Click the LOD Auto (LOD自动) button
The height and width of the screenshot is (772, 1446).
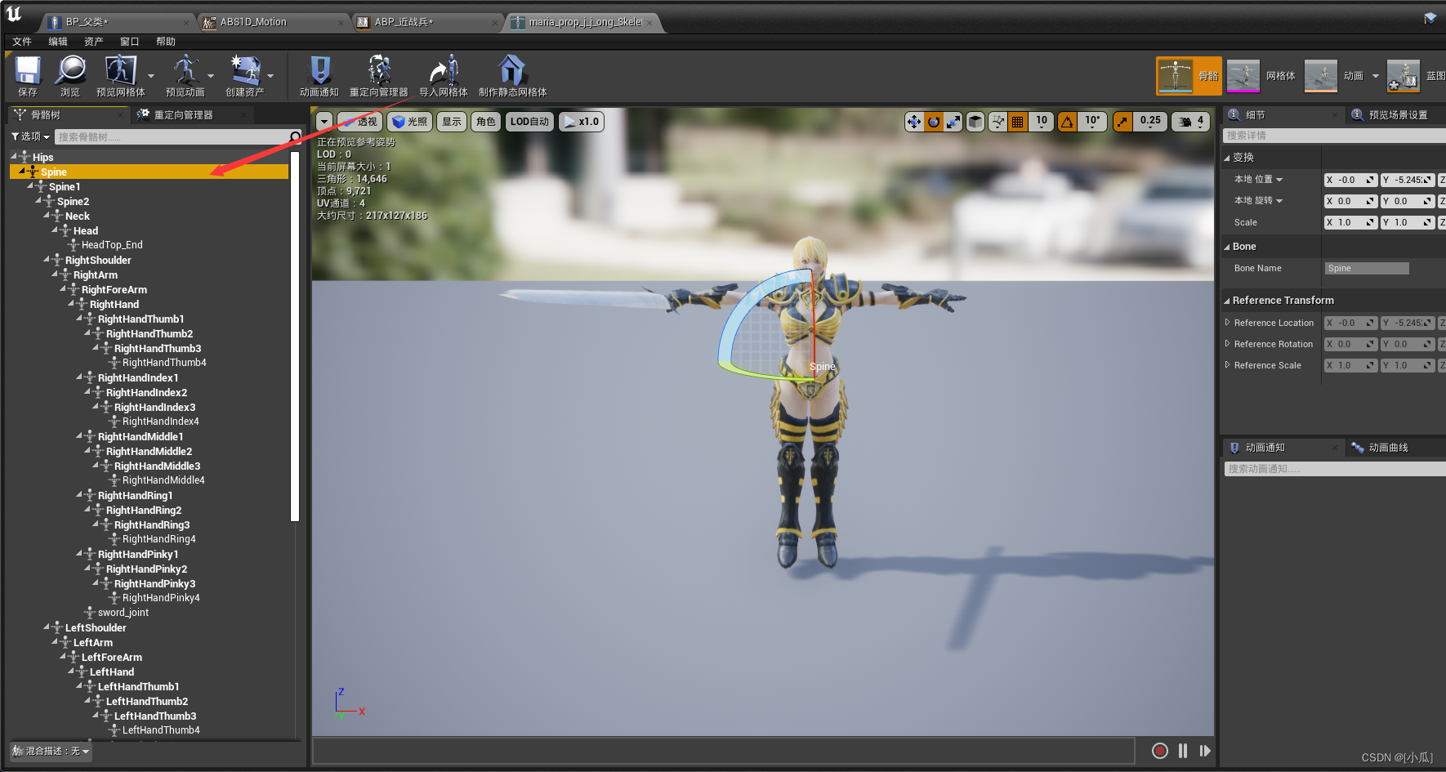(x=529, y=122)
